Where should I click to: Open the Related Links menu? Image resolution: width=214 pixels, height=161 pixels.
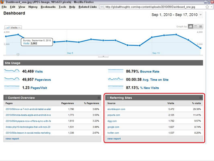(88, 7)
